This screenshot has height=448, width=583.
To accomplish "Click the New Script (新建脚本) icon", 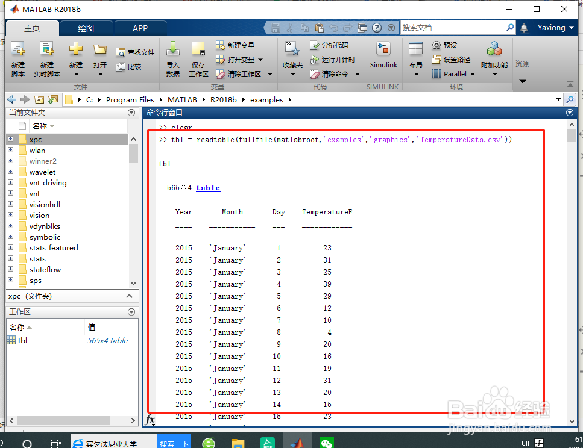I will tap(18, 49).
